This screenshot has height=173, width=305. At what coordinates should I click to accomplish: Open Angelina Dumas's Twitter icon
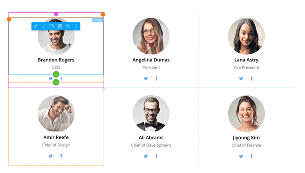coord(146,79)
